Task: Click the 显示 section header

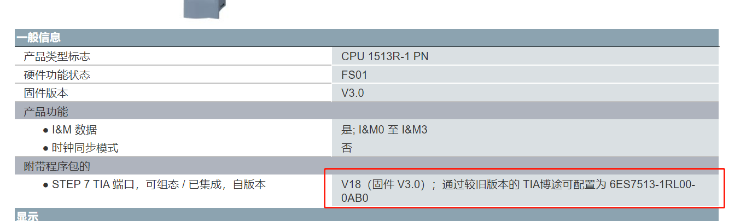Action: [27, 217]
